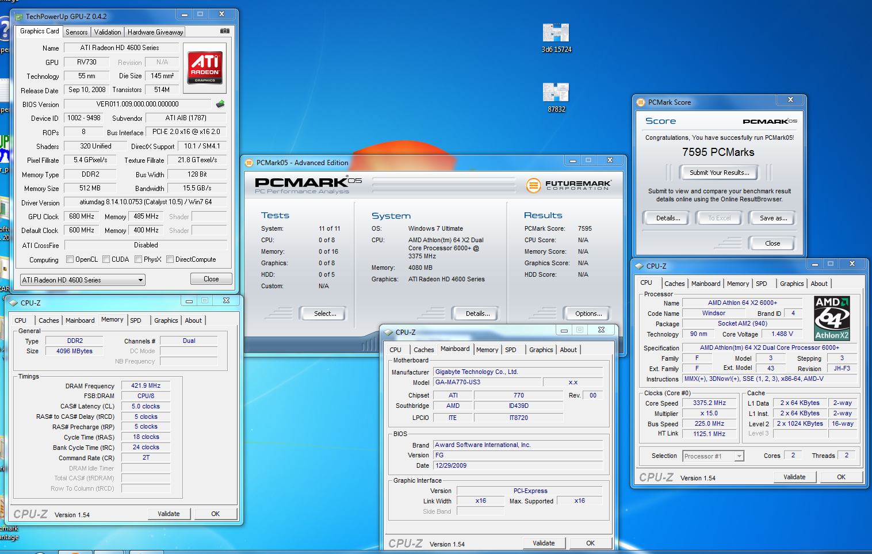
Task: Select the CPU tab in CPU-Z mainboard window
Action: [x=396, y=350]
